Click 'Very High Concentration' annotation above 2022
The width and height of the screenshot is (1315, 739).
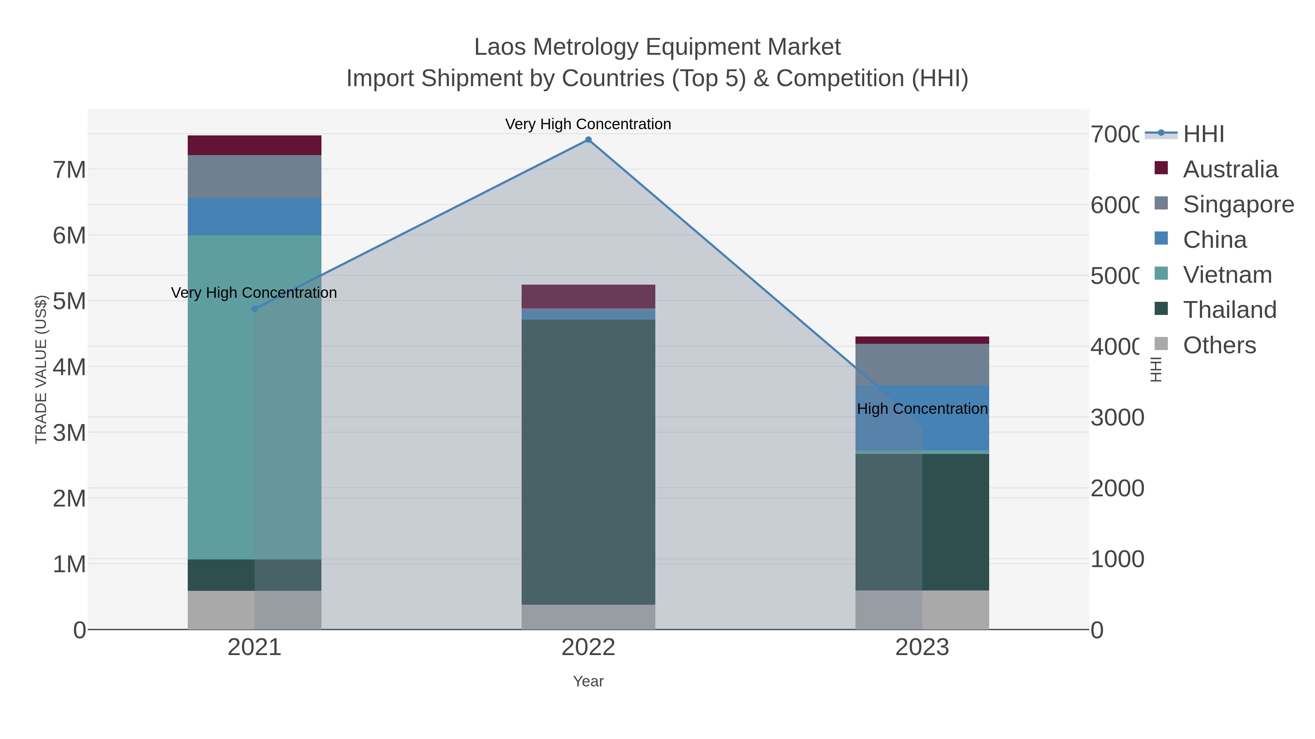point(588,124)
